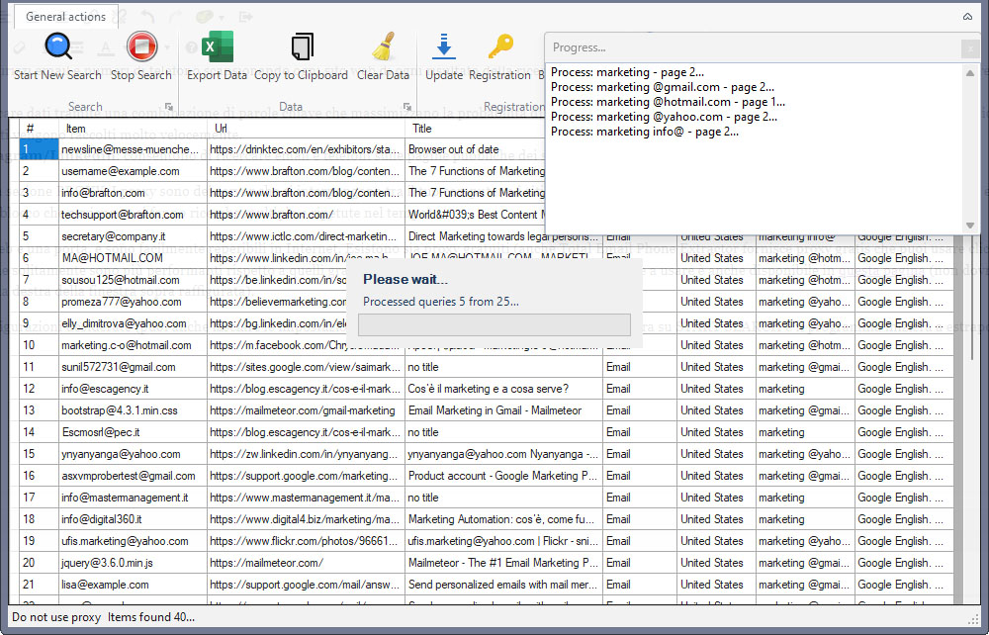The image size is (989, 635).
Task: Click Process: marketing @hotmail.com - page 1 line
Action: tap(668, 102)
